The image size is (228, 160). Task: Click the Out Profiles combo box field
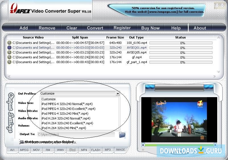pyautogui.click(x=80, y=93)
